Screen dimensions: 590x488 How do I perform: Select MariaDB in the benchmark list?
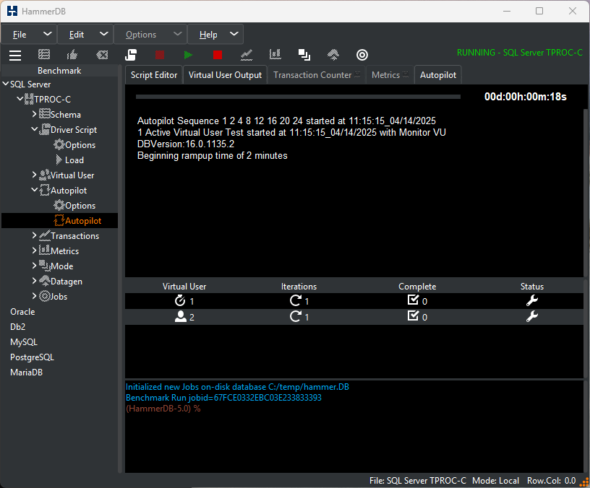(x=26, y=372)
